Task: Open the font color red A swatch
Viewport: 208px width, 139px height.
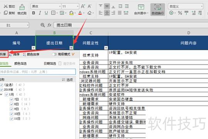Action: (x=80, y=13)
